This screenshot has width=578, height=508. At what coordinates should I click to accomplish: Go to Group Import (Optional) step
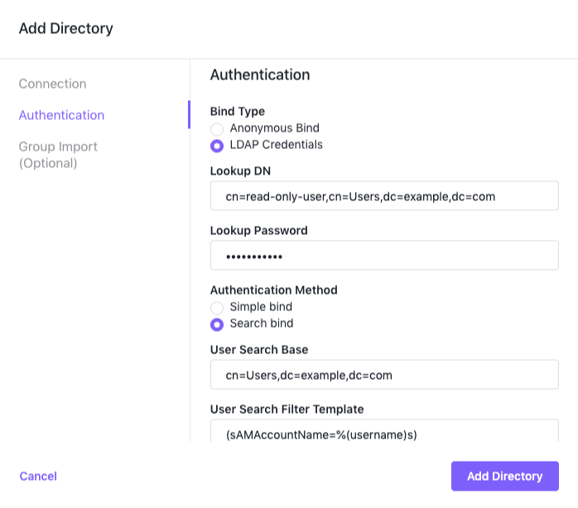click(x=58, y=155)
